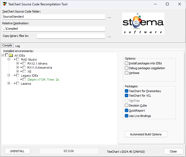Enable Install packages into IDEs

click(x=126, y=63)
